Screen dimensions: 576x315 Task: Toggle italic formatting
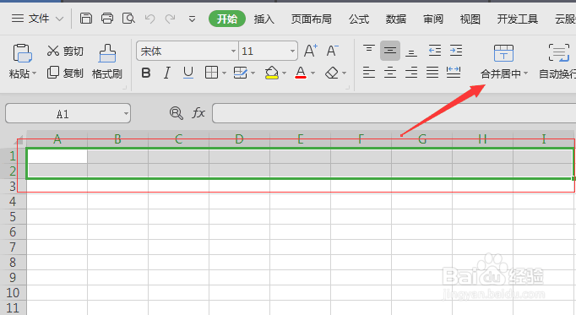coord(167,73)
